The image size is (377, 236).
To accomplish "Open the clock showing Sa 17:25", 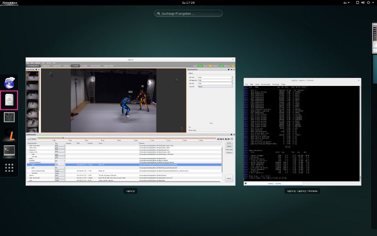I will coord(188,3).
